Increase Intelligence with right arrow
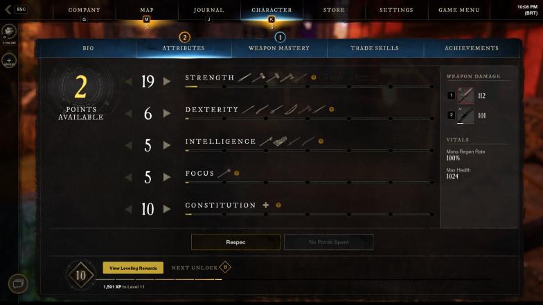Image resolution: width=543 pixels, height=305 pixels. pyautogui.click(x=167, y=145)
